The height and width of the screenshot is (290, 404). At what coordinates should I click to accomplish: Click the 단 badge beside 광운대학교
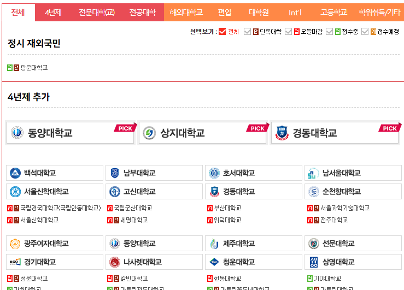[16, 68]
